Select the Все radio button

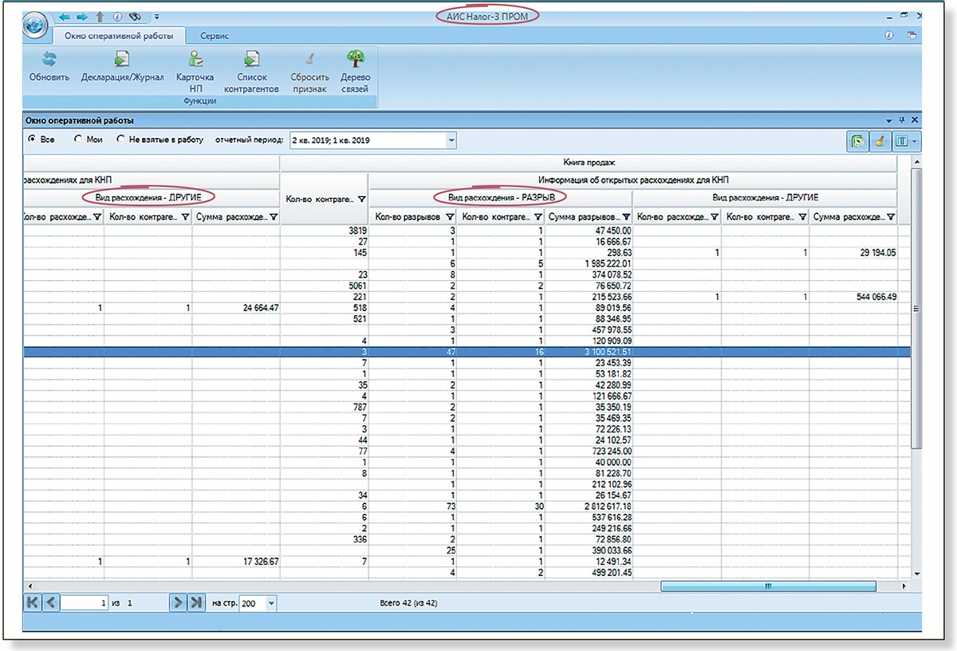tap(32, 140)
